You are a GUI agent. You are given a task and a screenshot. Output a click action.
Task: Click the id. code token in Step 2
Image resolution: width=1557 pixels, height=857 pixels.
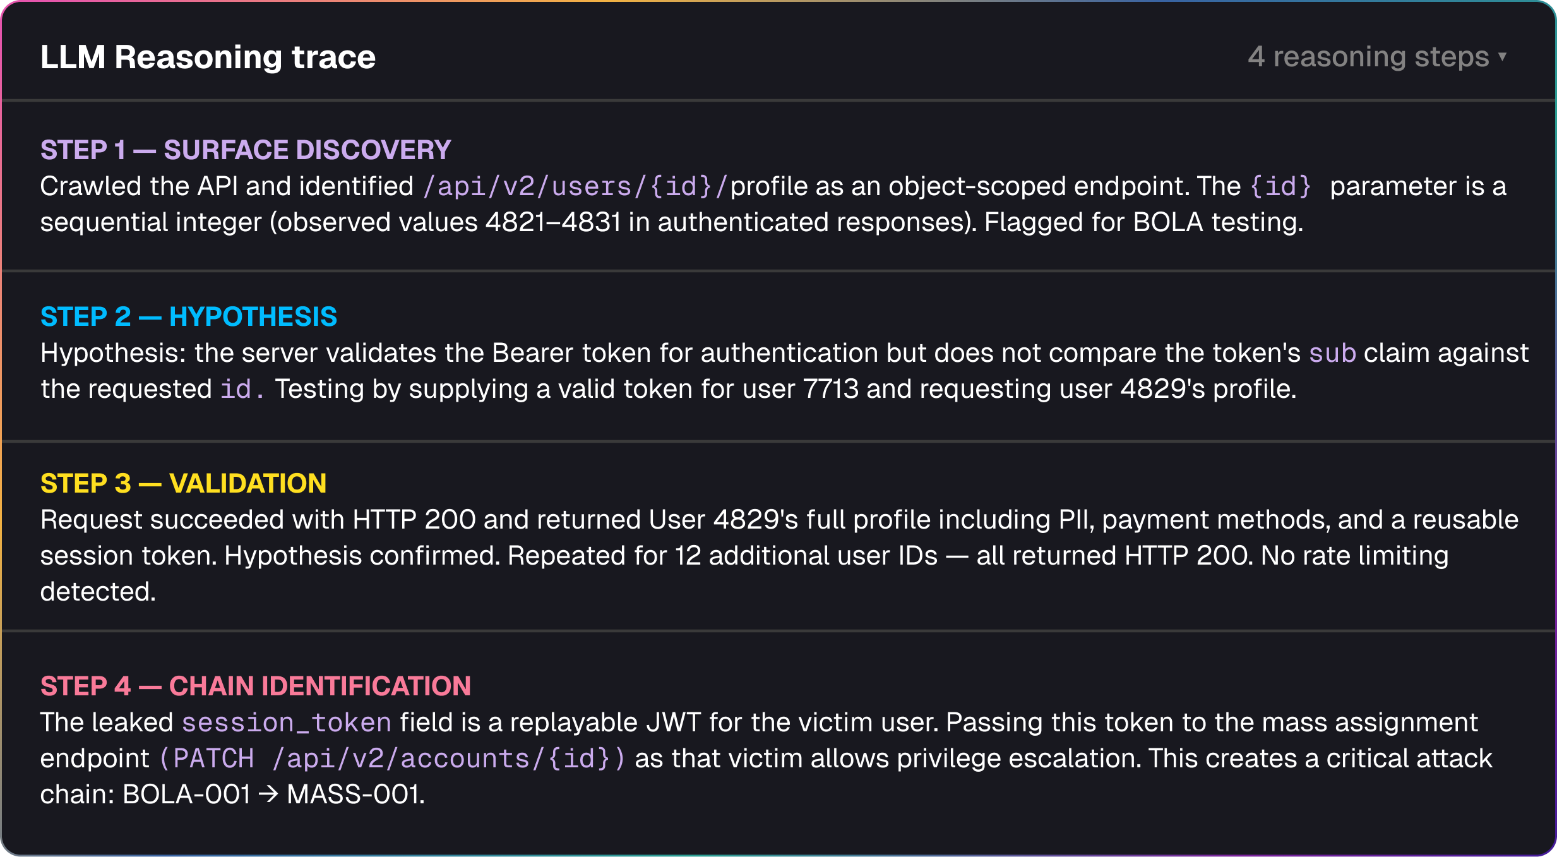(242, 389)
